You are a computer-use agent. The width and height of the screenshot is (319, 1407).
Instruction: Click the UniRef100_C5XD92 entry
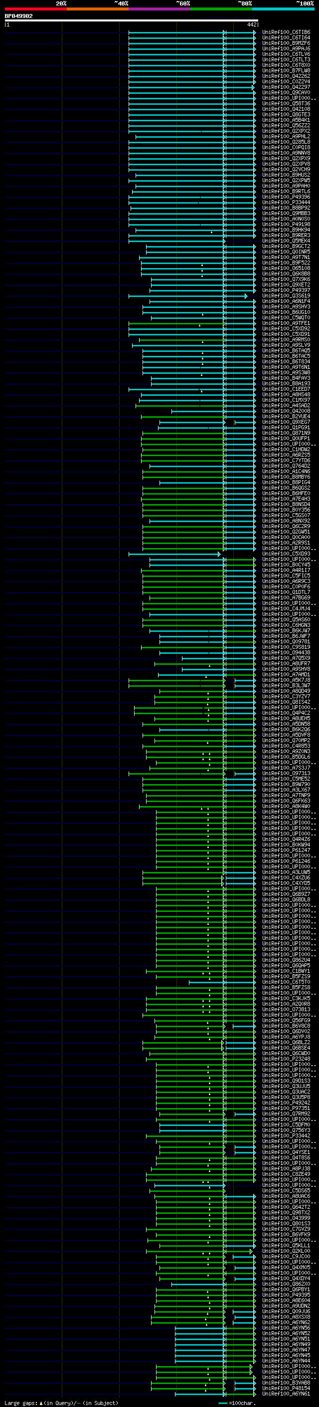pyautogui.click(x=286, y=328)
